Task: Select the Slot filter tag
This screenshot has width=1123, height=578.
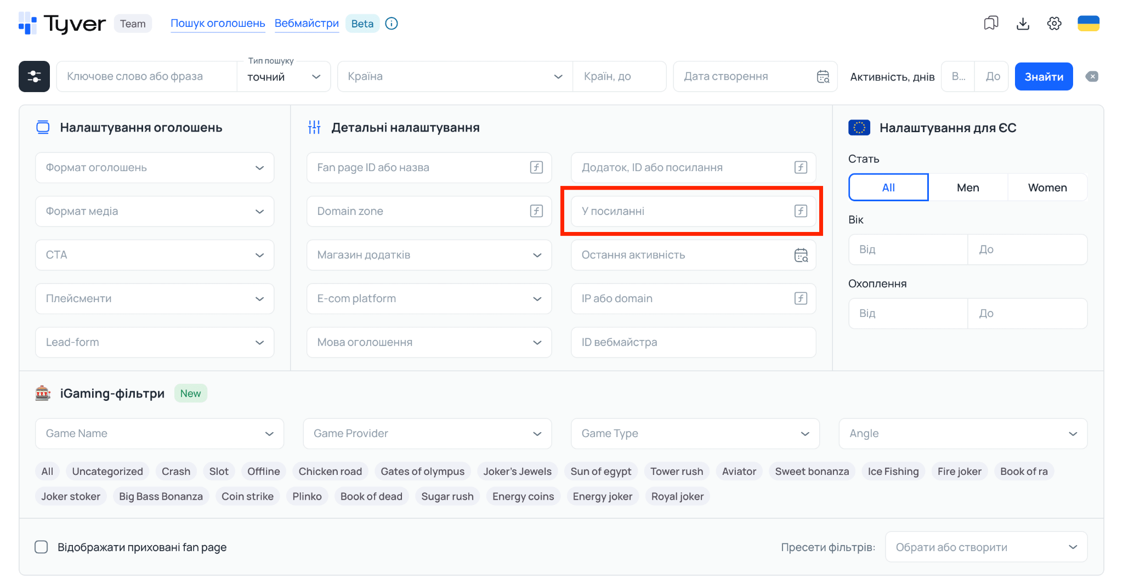Action: tap(219, 472)
